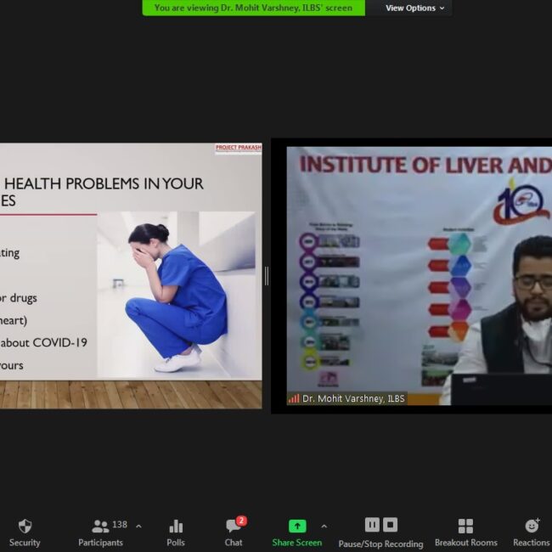
Task: Open the Reactions picker
Action: [x=532, y=527]
